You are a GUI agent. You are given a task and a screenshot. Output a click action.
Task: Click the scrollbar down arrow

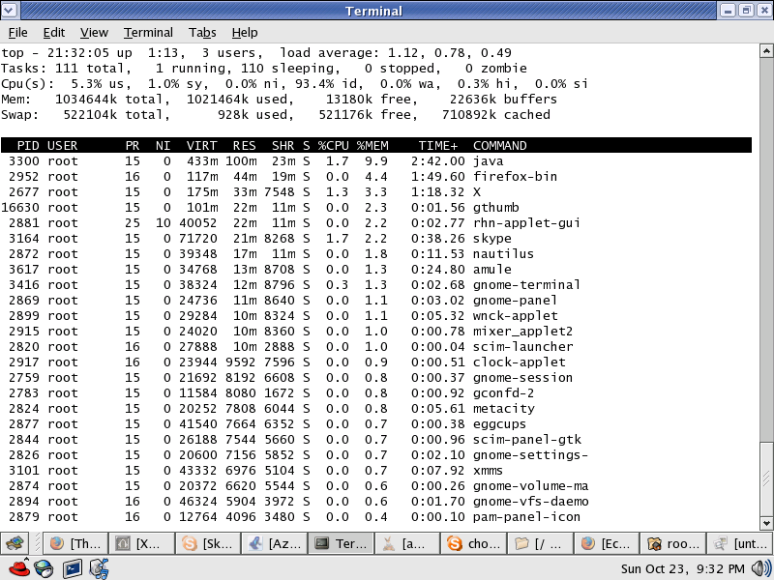[766, 523]
